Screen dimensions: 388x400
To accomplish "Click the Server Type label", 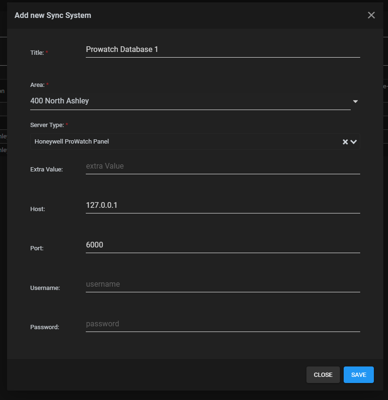I will (x=47, y=125).
